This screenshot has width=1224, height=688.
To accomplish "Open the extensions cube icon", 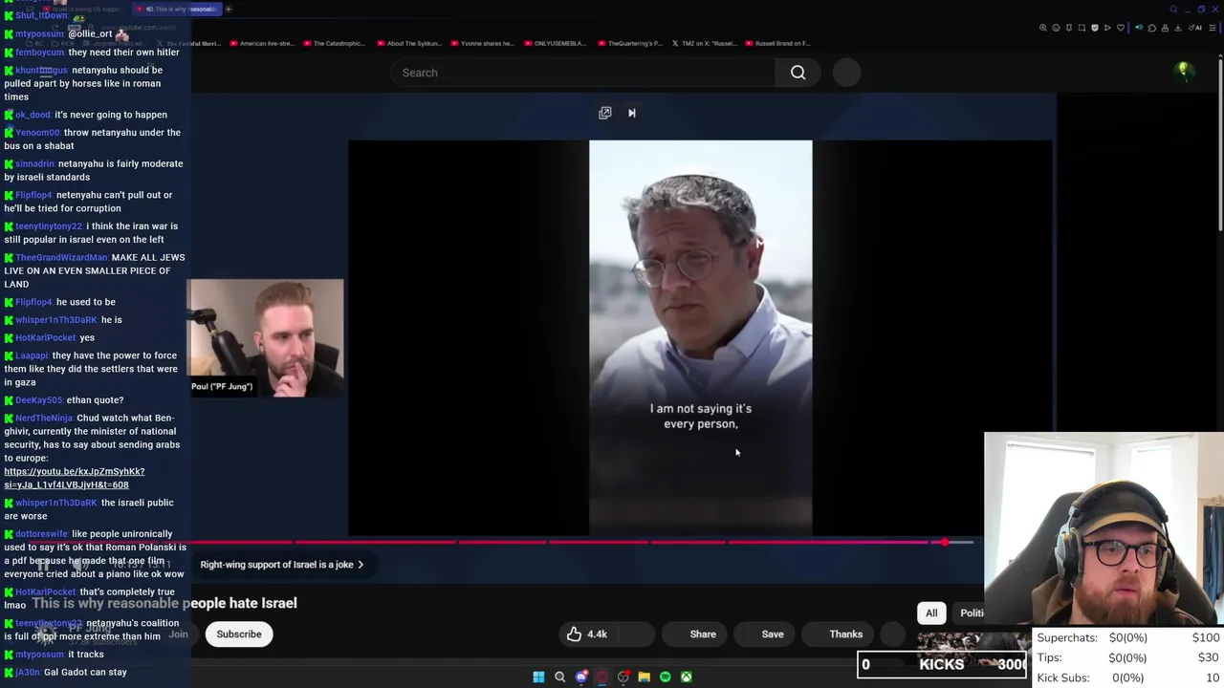I will coord(1152,28).
